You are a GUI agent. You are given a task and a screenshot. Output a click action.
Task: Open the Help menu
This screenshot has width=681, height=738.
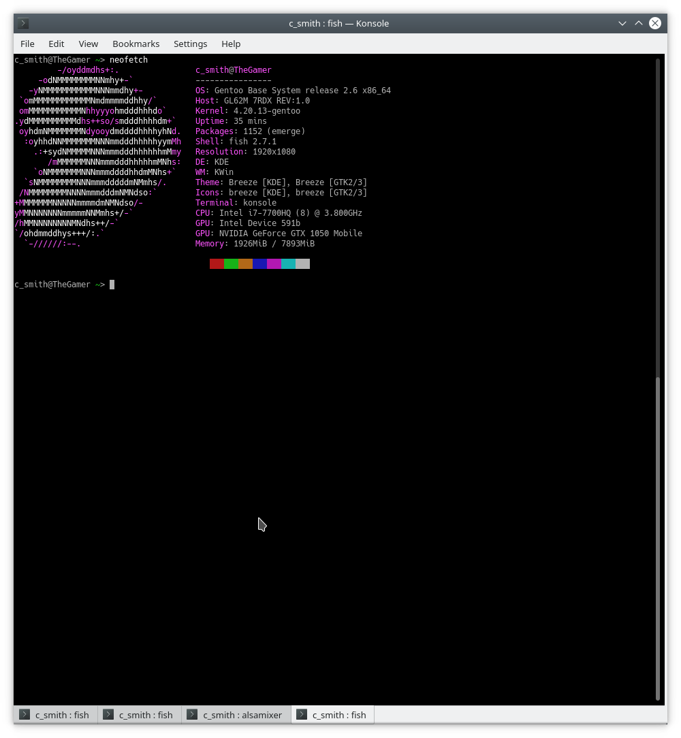[231, 44]
